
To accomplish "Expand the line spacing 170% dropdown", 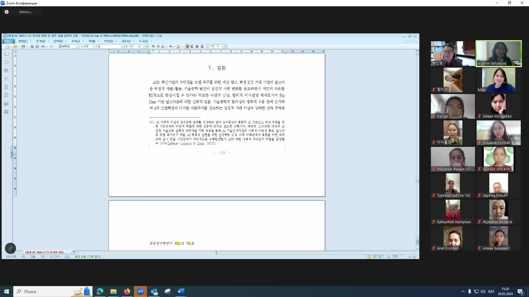I will tap(223, 47).
